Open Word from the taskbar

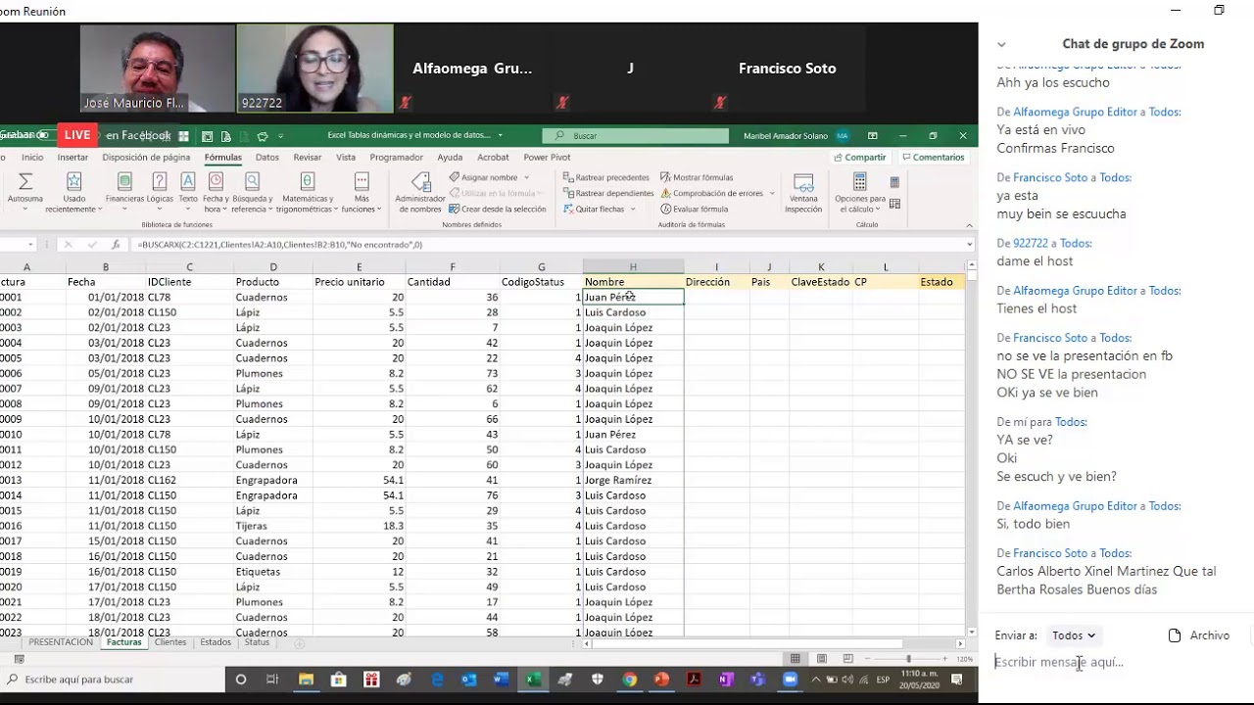pyautogui.click(x=501, y=680)
